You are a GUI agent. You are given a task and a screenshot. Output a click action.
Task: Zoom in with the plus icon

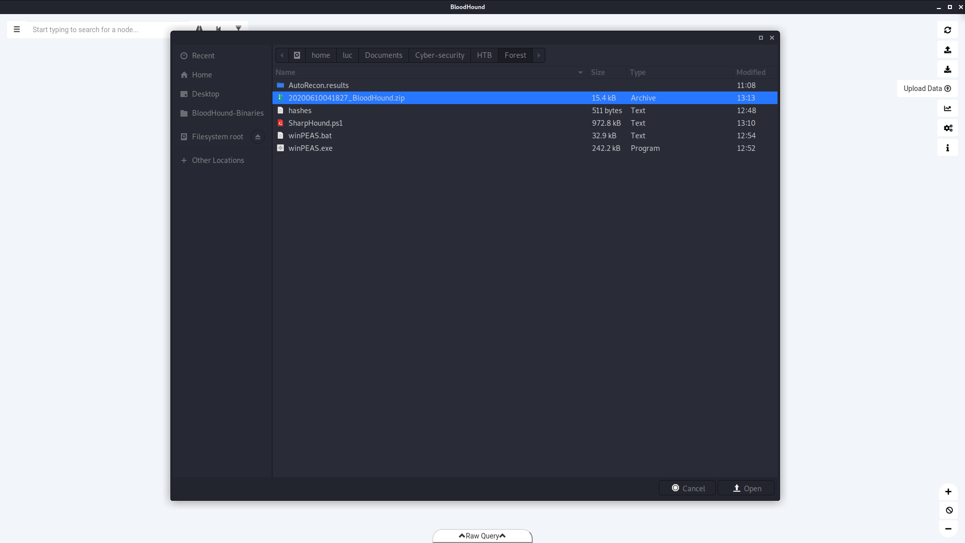(x=948, y=492)
